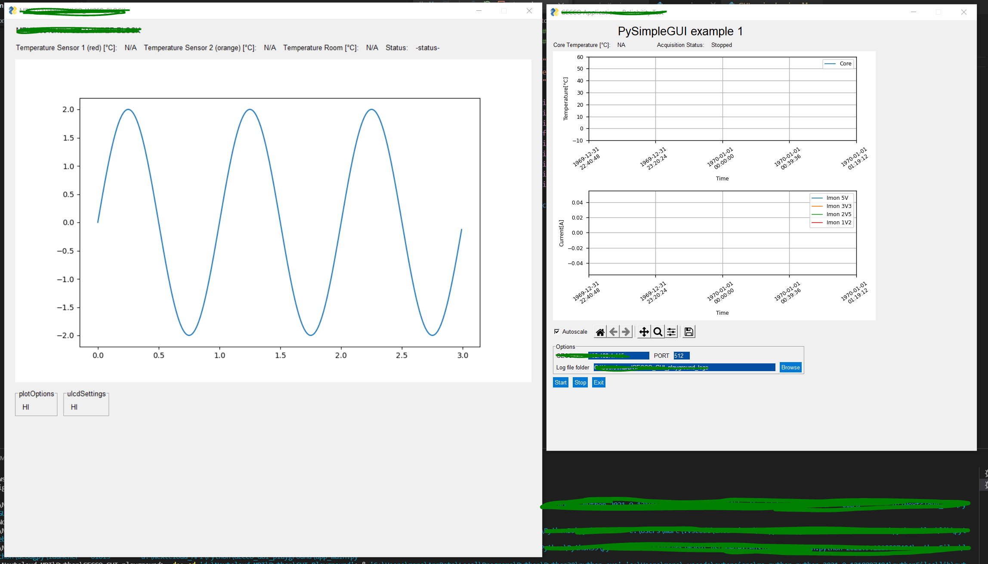Click the Log file folder path field
This screenshot has height=564, width=988.
tap(684, 367)
